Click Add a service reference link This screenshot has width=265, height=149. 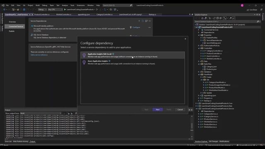coord(39,55)
